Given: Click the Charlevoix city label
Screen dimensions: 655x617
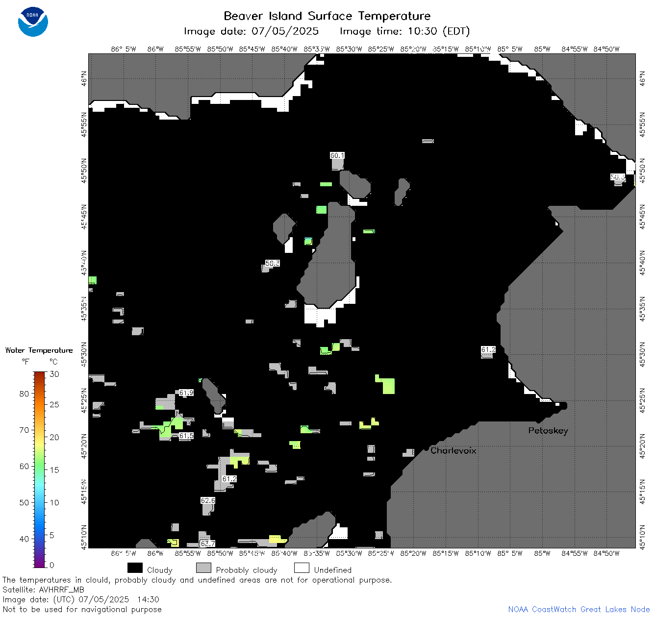Looking at the screenshot, I should pos(453,450).
